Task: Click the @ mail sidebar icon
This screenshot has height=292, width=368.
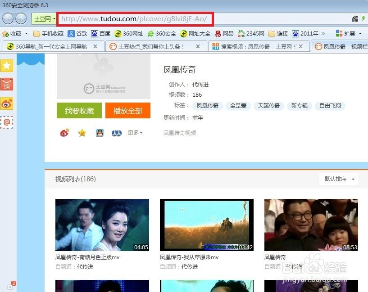Action: (x=7, y=122)
